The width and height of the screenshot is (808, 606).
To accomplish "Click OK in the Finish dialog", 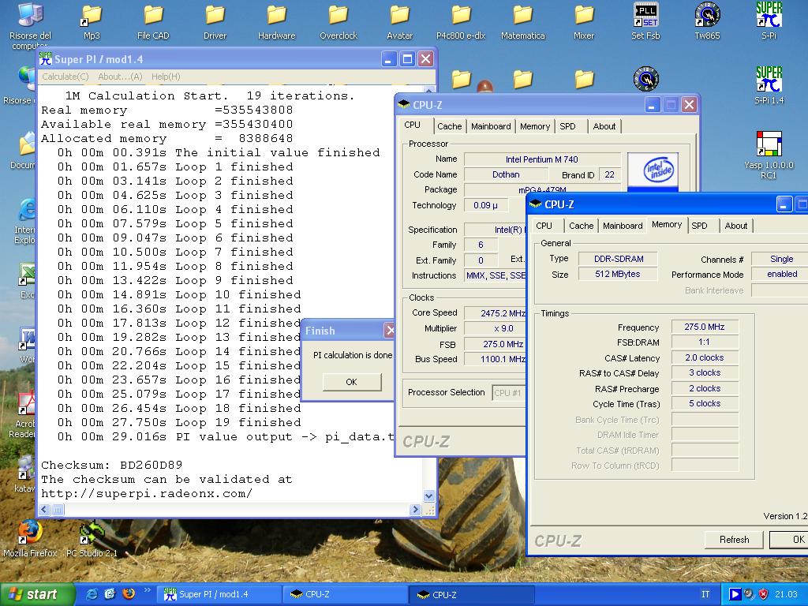I will (x=351, y=382).
